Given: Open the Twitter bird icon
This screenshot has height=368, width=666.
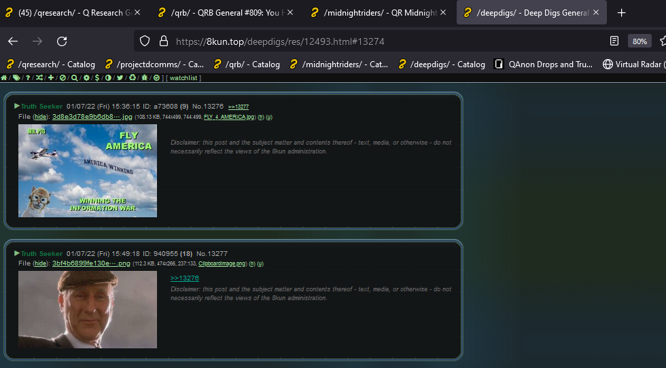Looking at the screenshot, I should (x=120, y=77).
